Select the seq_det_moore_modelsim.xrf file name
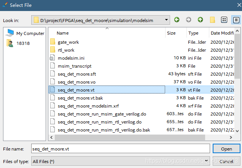 [88, 106]
